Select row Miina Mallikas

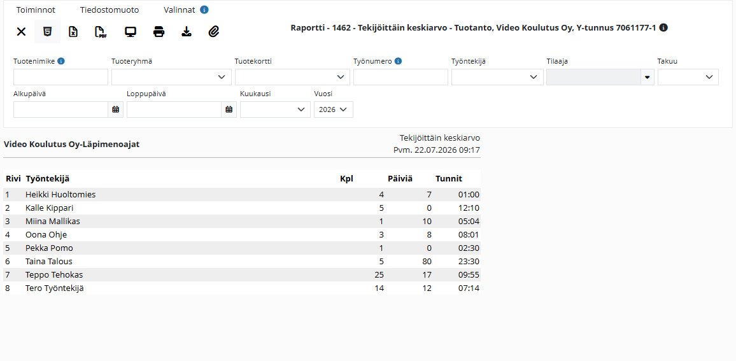click(x=242, y=221)
